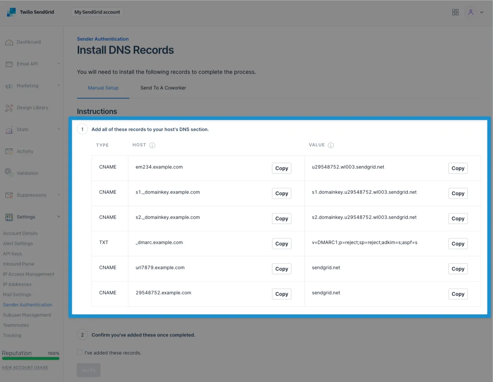The image size is (493, 382).
Task: Click the Dashboard gauge icon
Action: coord(9,43)
